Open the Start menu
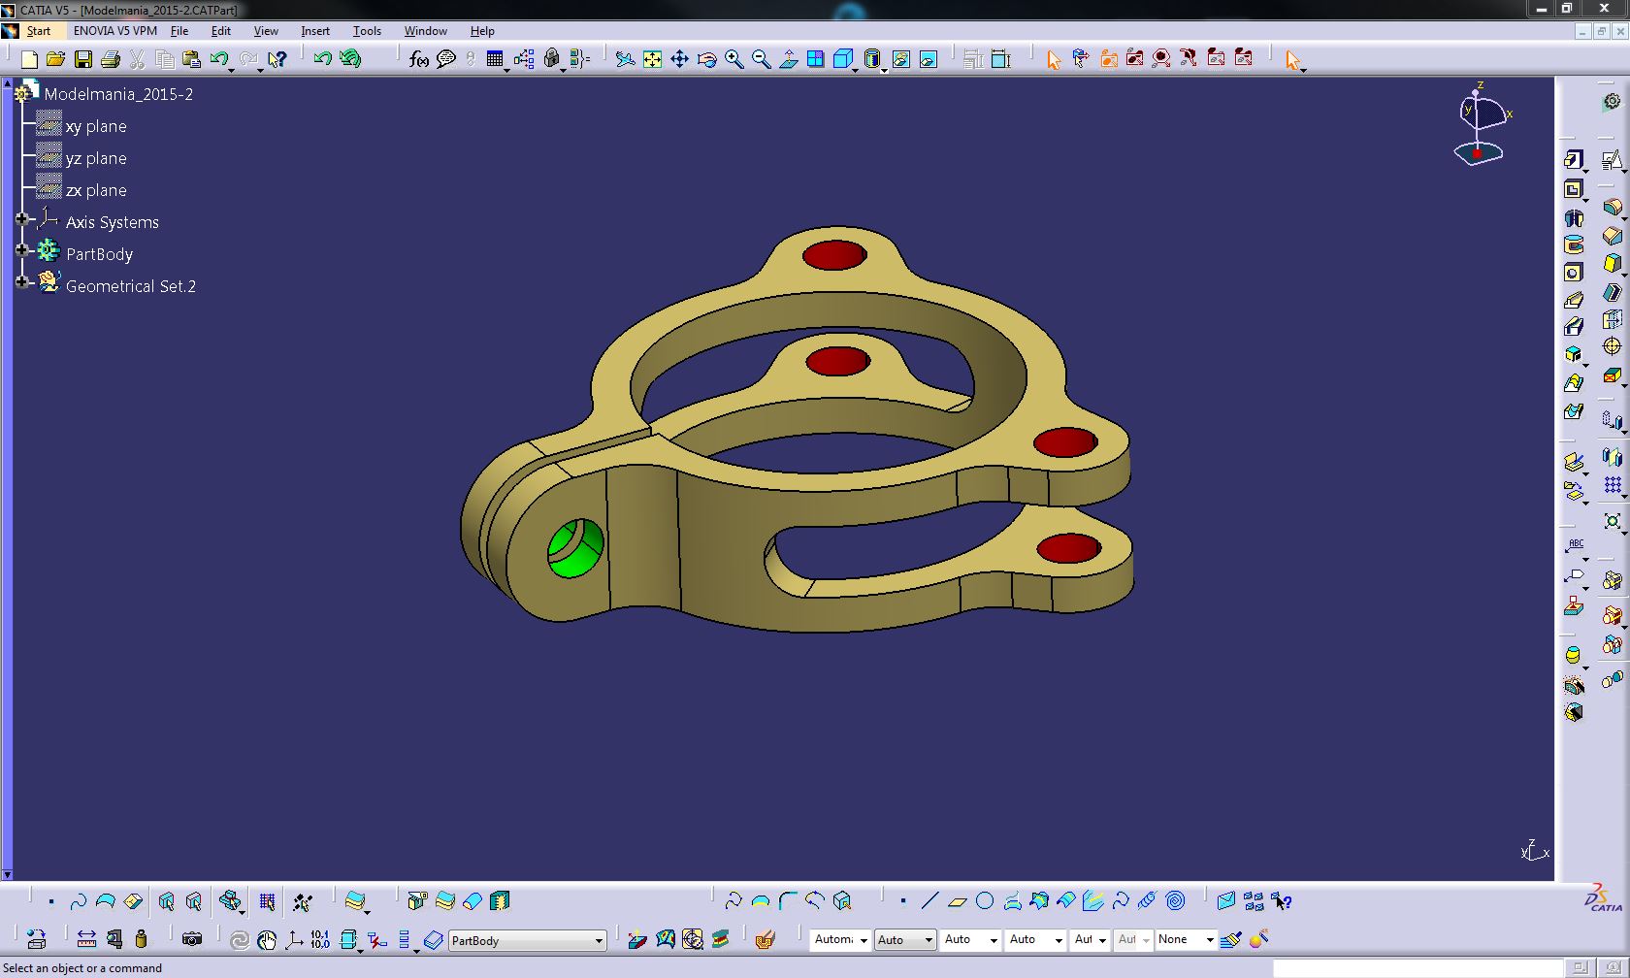1630x978 pixels. pyautogui.click(x=39, y=31)
